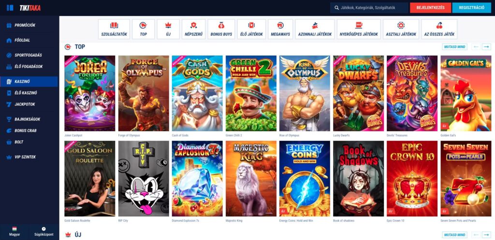Viewport: 495px width, 240px height.
Task: Choose the Bonus Buys category
Action: click(x=221, y=29)
